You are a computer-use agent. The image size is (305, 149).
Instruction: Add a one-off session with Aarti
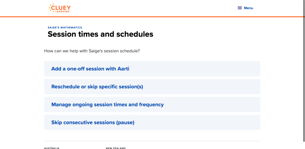[90, 69]
